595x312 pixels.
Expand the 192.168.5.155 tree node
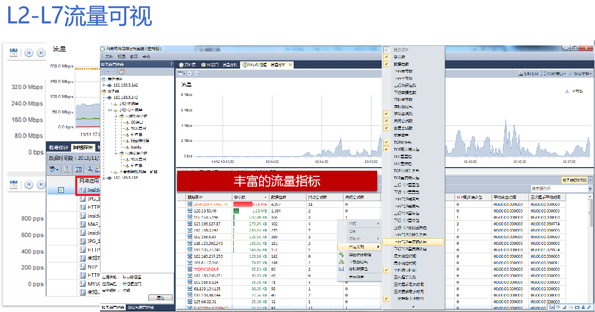(105, 178)
